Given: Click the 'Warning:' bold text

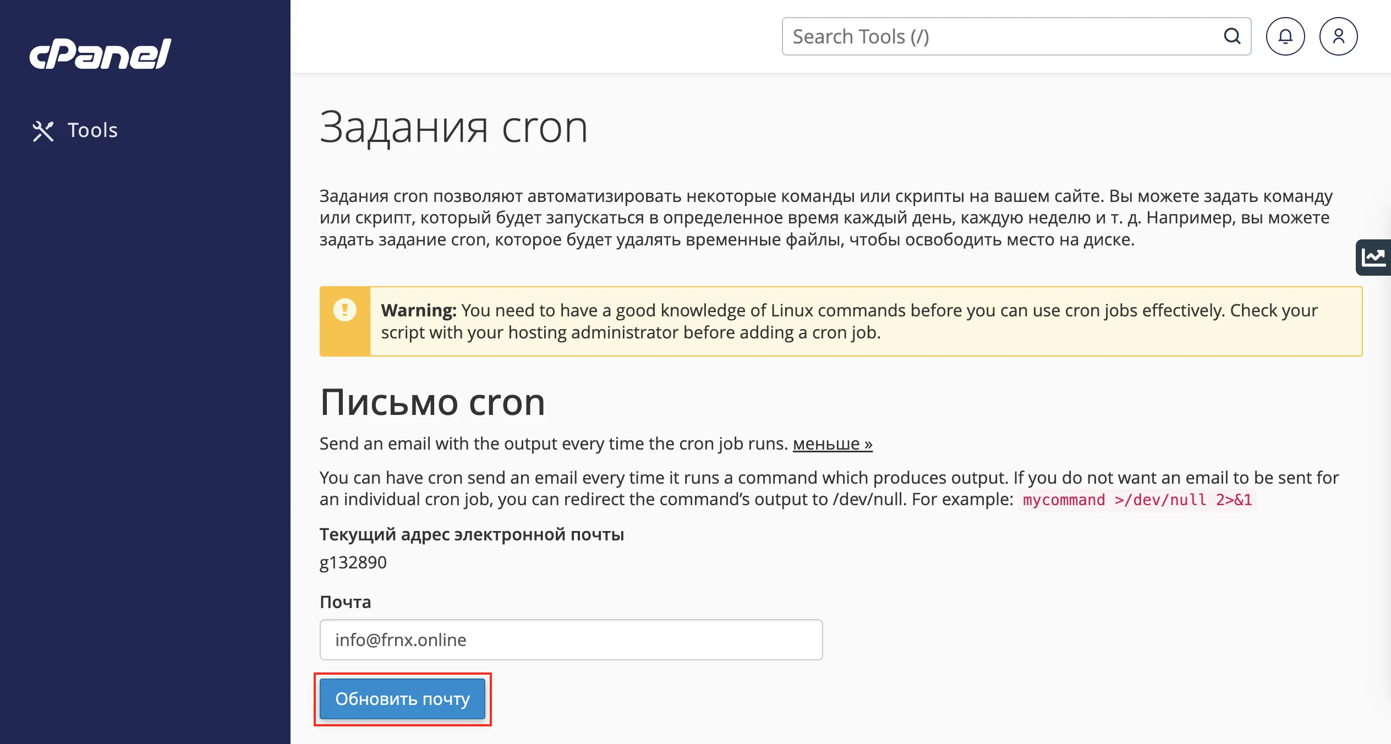Looking at the screenshot, I should point(419,310).
